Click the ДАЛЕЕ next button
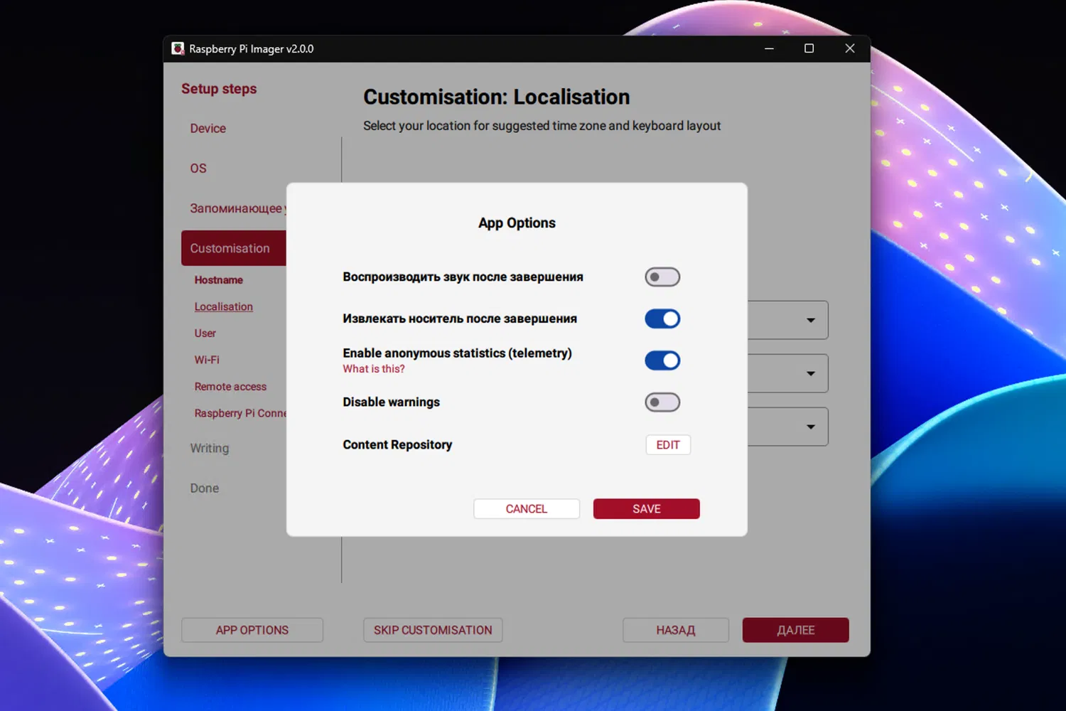The image size is (1066, 711). click(796, 630)
